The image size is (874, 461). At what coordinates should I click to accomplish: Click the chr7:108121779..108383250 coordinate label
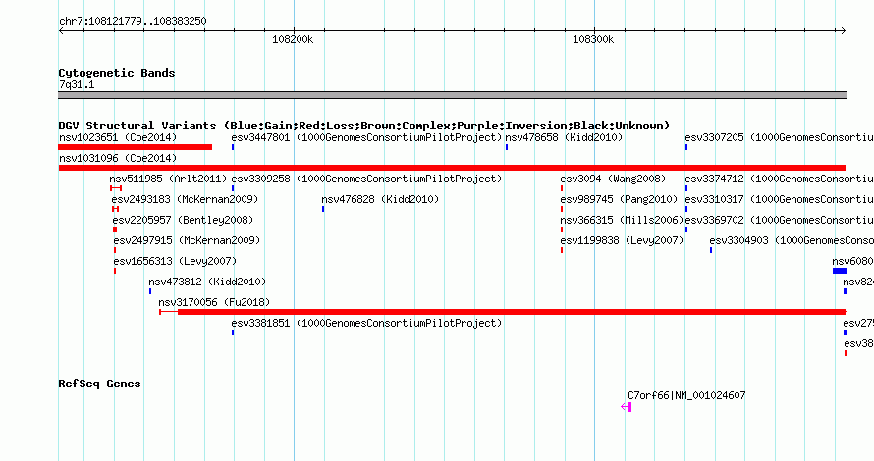pos(133,22)
